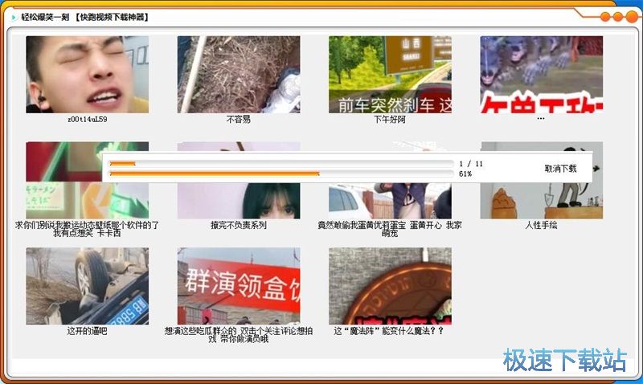Click the play arrow icon in the title bar

click(14, 17)
